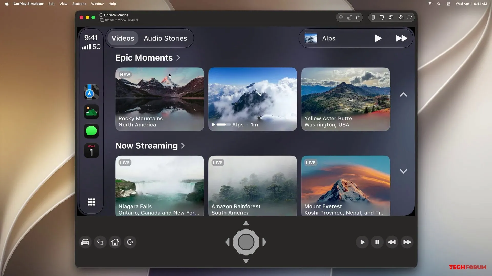The height and width of the screenshot is (276, 492).
Task: Expand the Epic Moments section chevron
Action: 178,58
